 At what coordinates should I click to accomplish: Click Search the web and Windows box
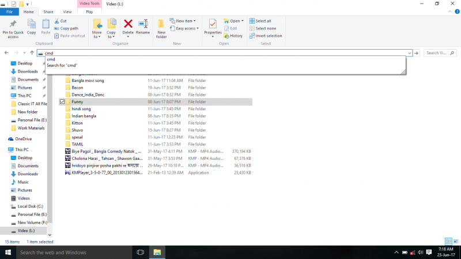[74, 252]
